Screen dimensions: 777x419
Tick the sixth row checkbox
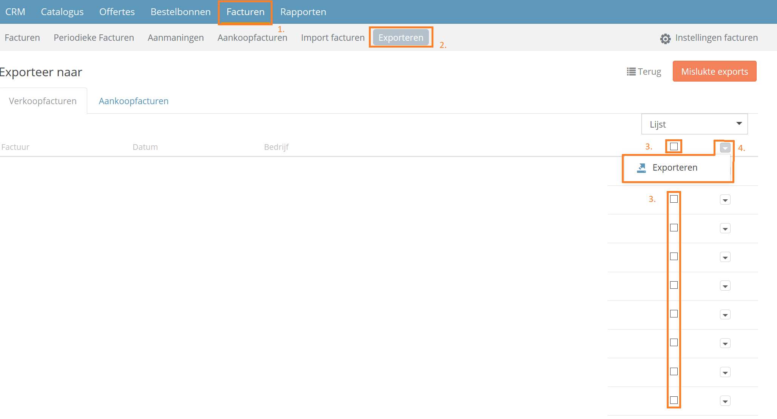[x=674, y=342]
